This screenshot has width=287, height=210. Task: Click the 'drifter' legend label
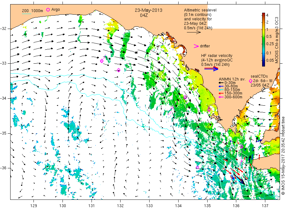tap(205, 46)
